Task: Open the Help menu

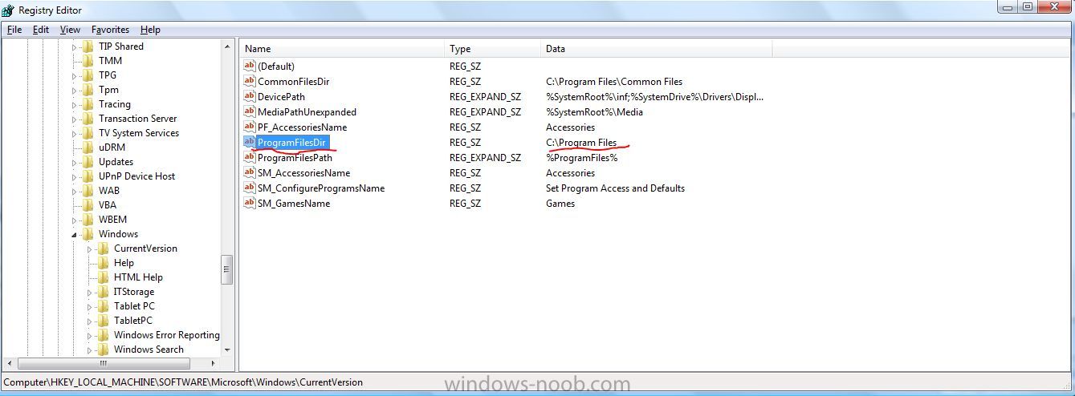Action: [x=150, y=30]
